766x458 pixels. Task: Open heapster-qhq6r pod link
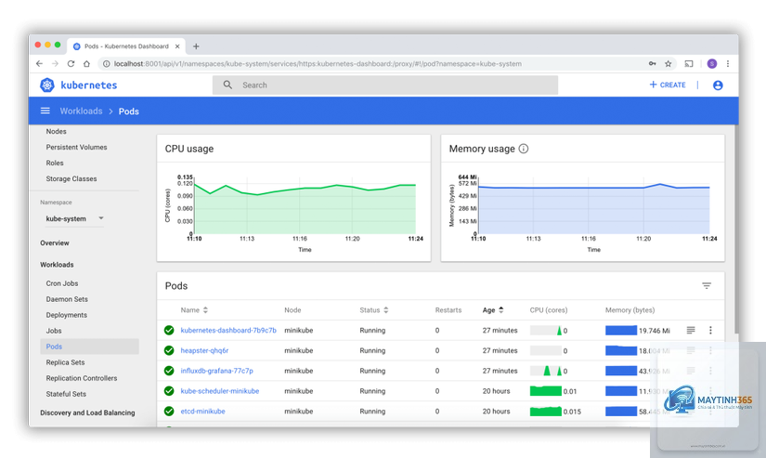pos(204,350)
